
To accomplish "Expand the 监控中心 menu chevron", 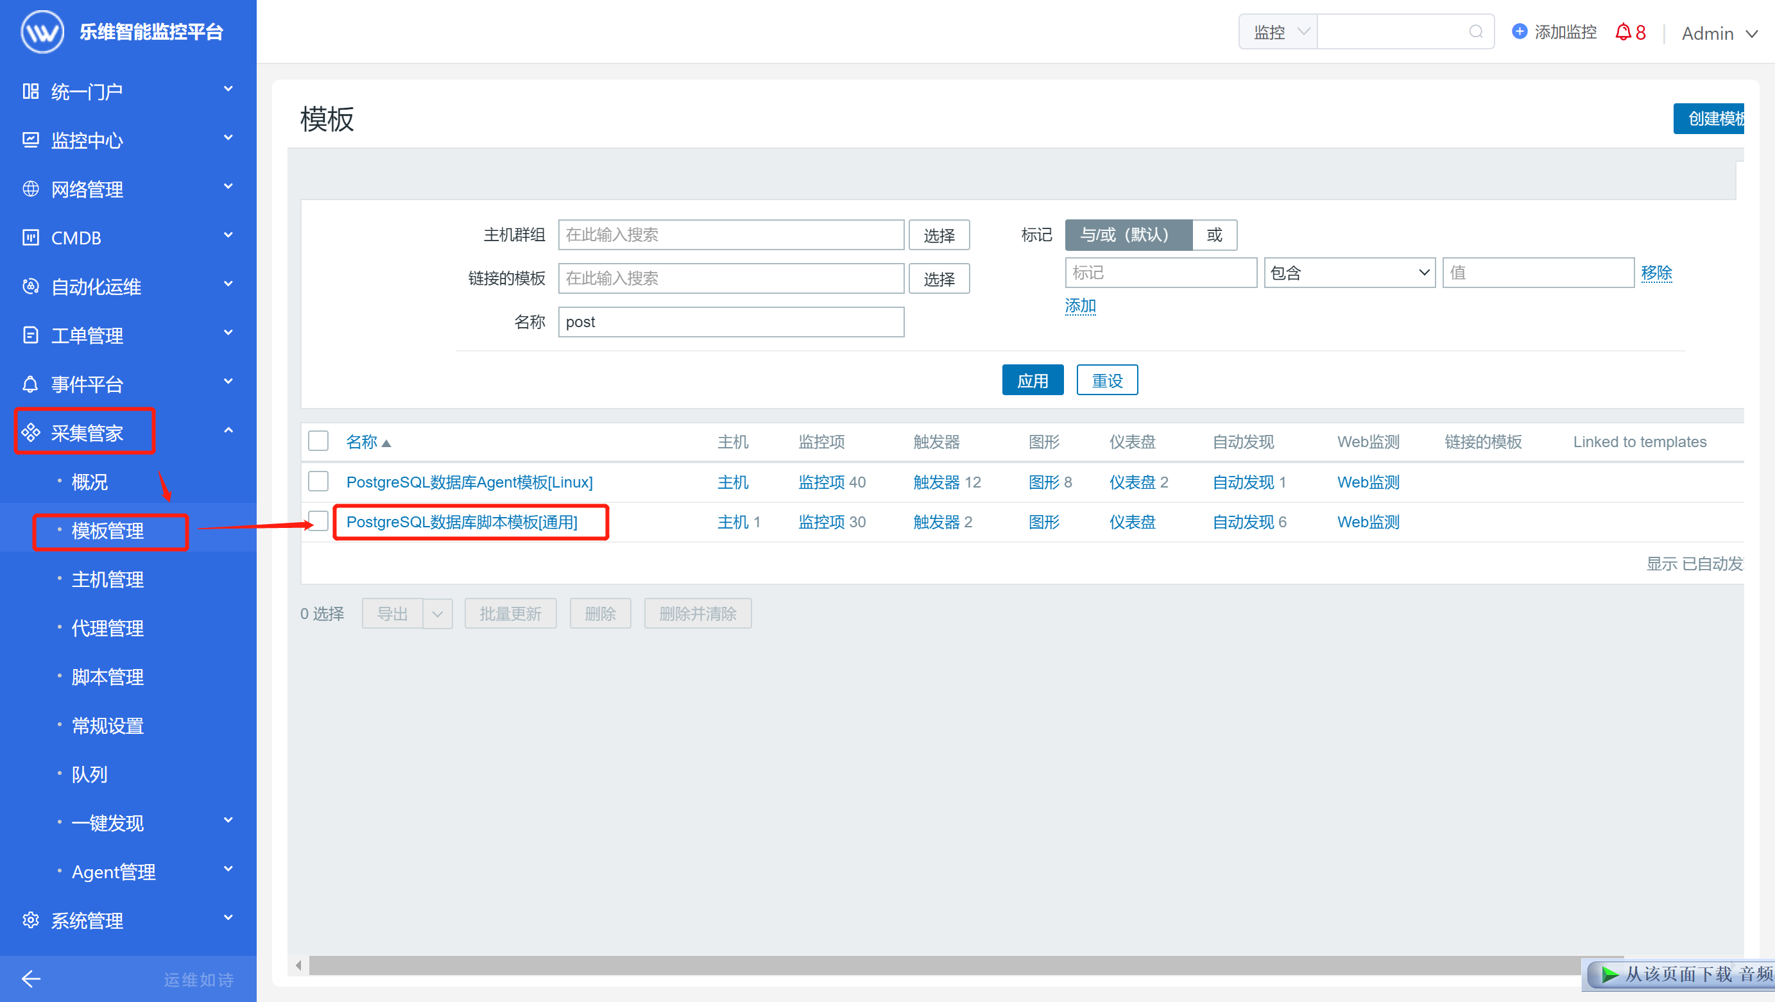I will 228,138.
